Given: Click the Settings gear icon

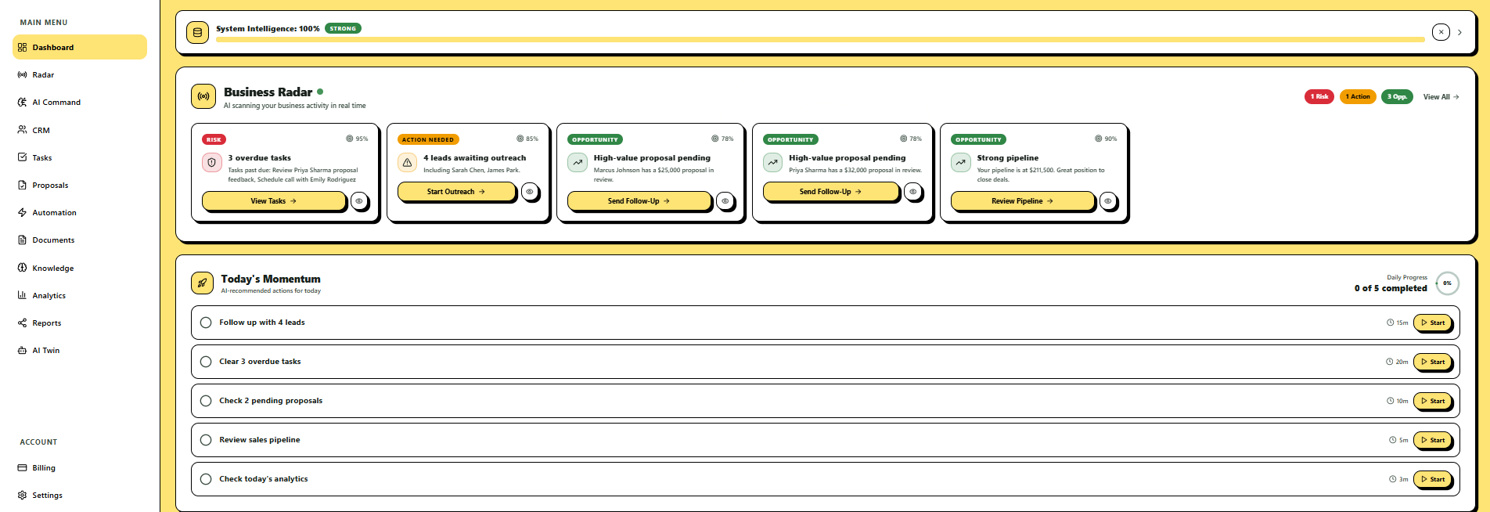Looking at the screenshot, I should 22,495.
